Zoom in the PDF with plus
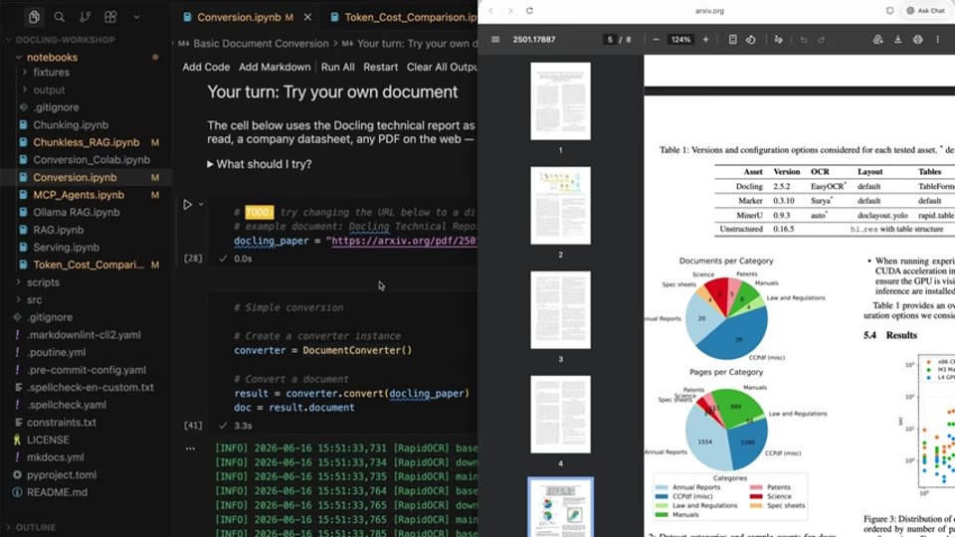The image size is (955, 537). [x=705, y=40]
